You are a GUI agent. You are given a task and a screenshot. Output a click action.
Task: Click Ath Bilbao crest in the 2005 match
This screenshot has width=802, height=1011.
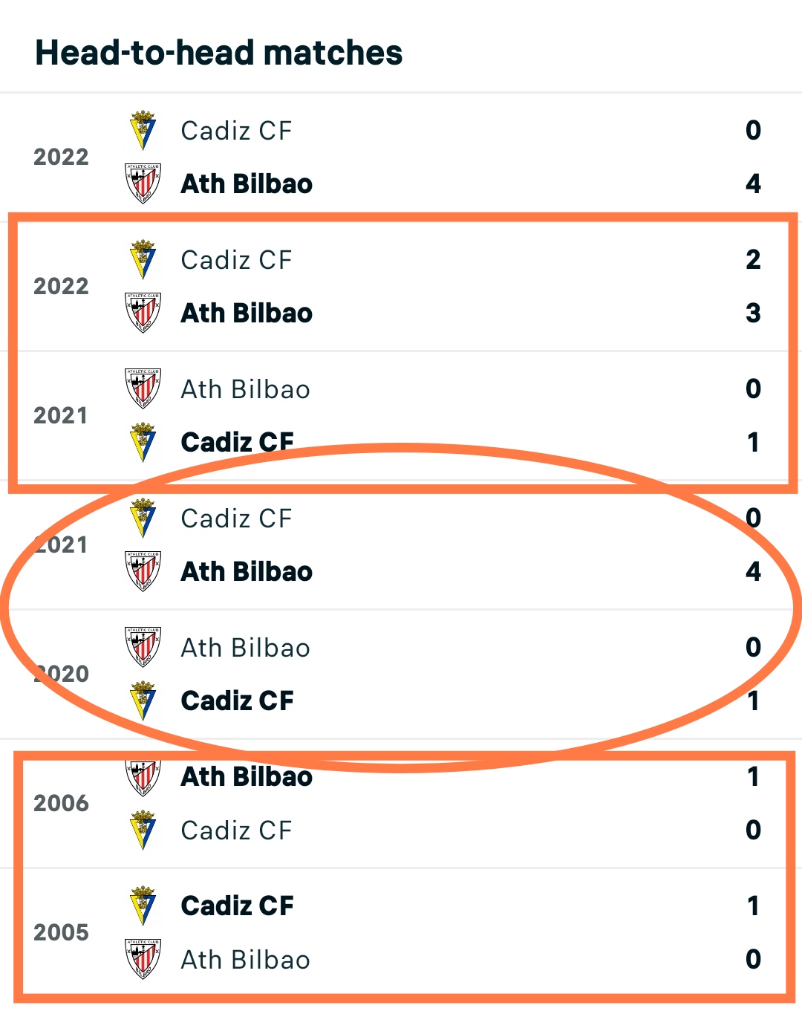[143, 959]
